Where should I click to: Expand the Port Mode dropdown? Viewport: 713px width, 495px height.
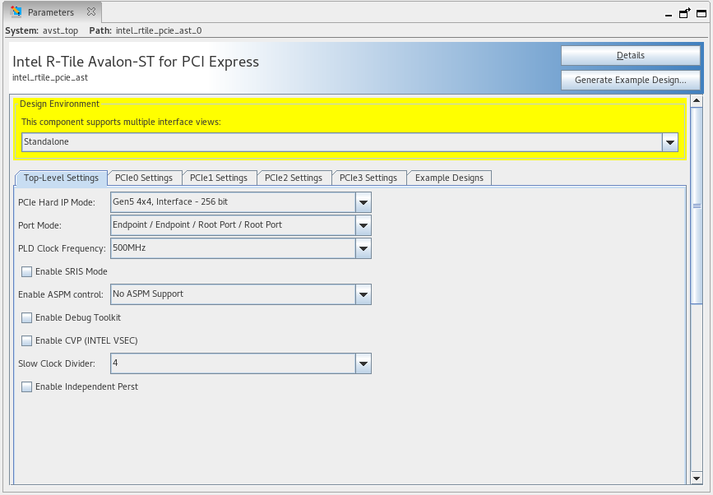363,225
